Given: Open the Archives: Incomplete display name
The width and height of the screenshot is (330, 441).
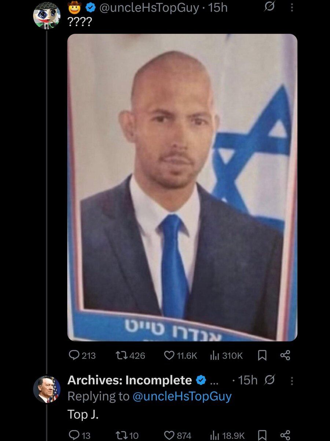Looking at the screenshot, I should click(129, 380).
